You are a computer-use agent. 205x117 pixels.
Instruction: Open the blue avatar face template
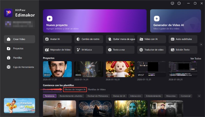(x=131, y=109)
